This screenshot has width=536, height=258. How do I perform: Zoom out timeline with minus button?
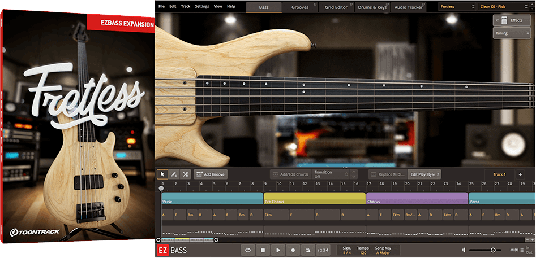[x=527, y=240]
